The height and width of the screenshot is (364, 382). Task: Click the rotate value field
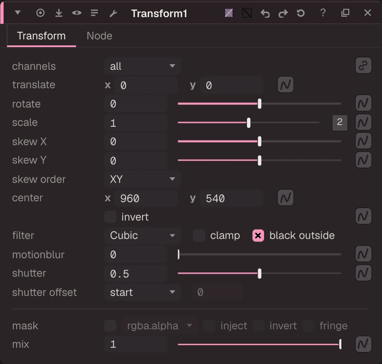(136, 104)
